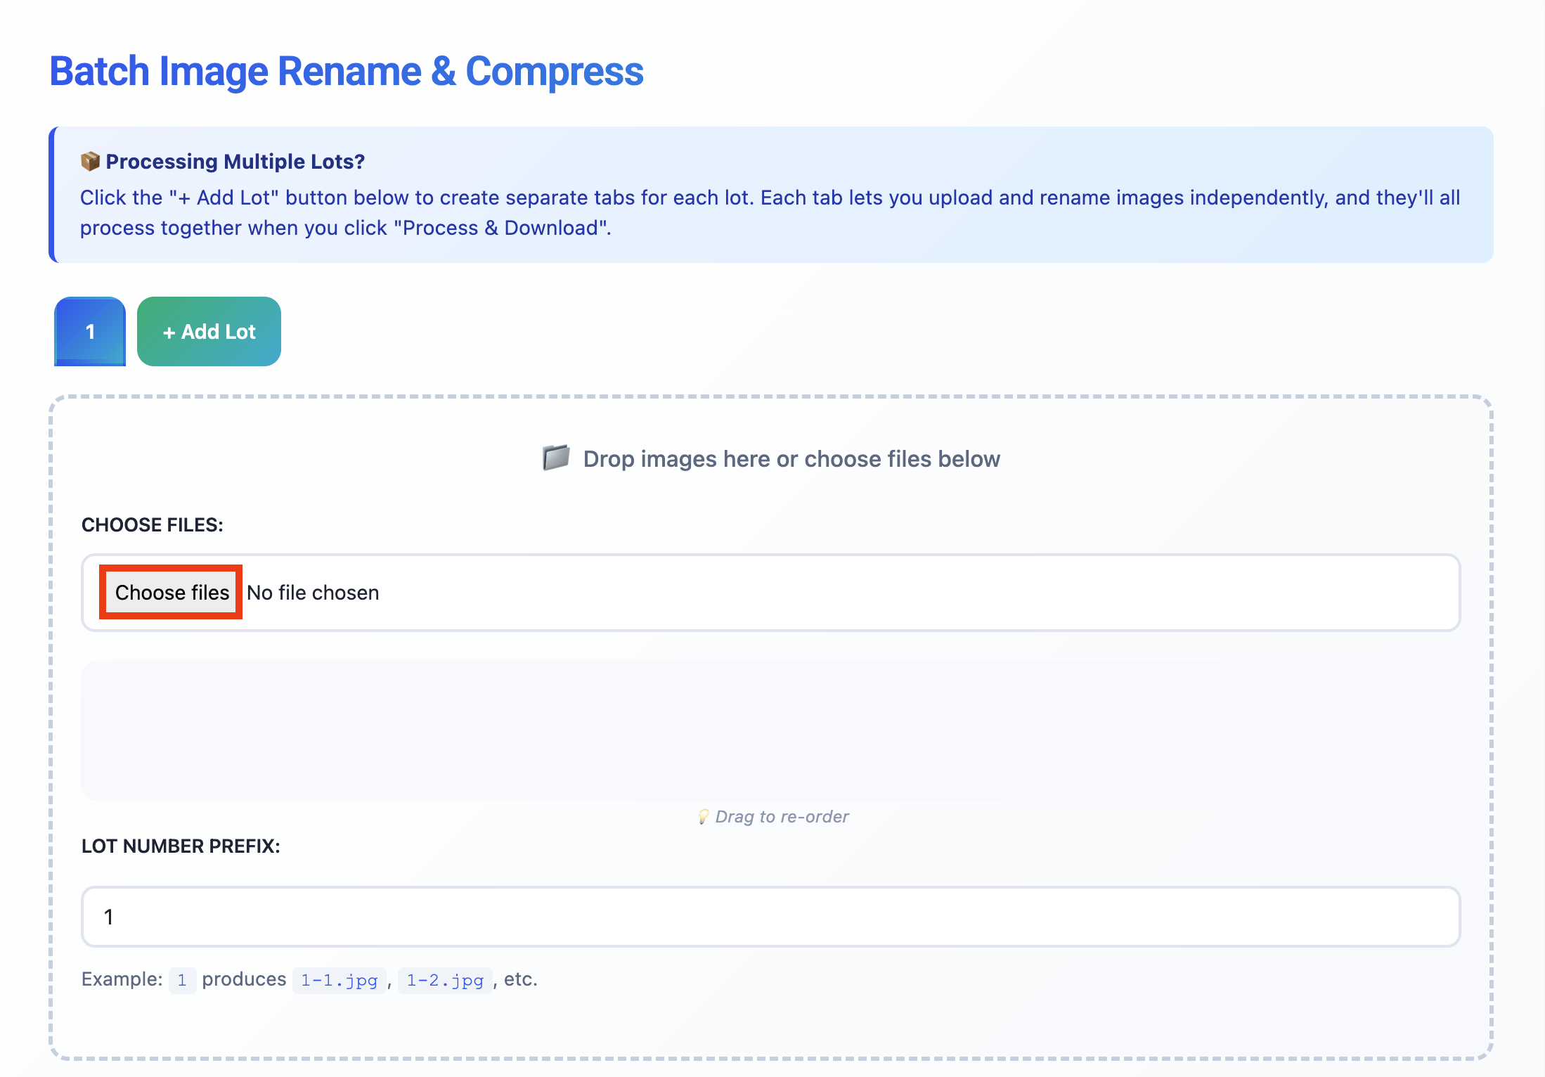This screenshot has width=1545, height=1077.
Task: Click the package icon beside Processing Multiple Lots
Action: (x=90, y=162)
